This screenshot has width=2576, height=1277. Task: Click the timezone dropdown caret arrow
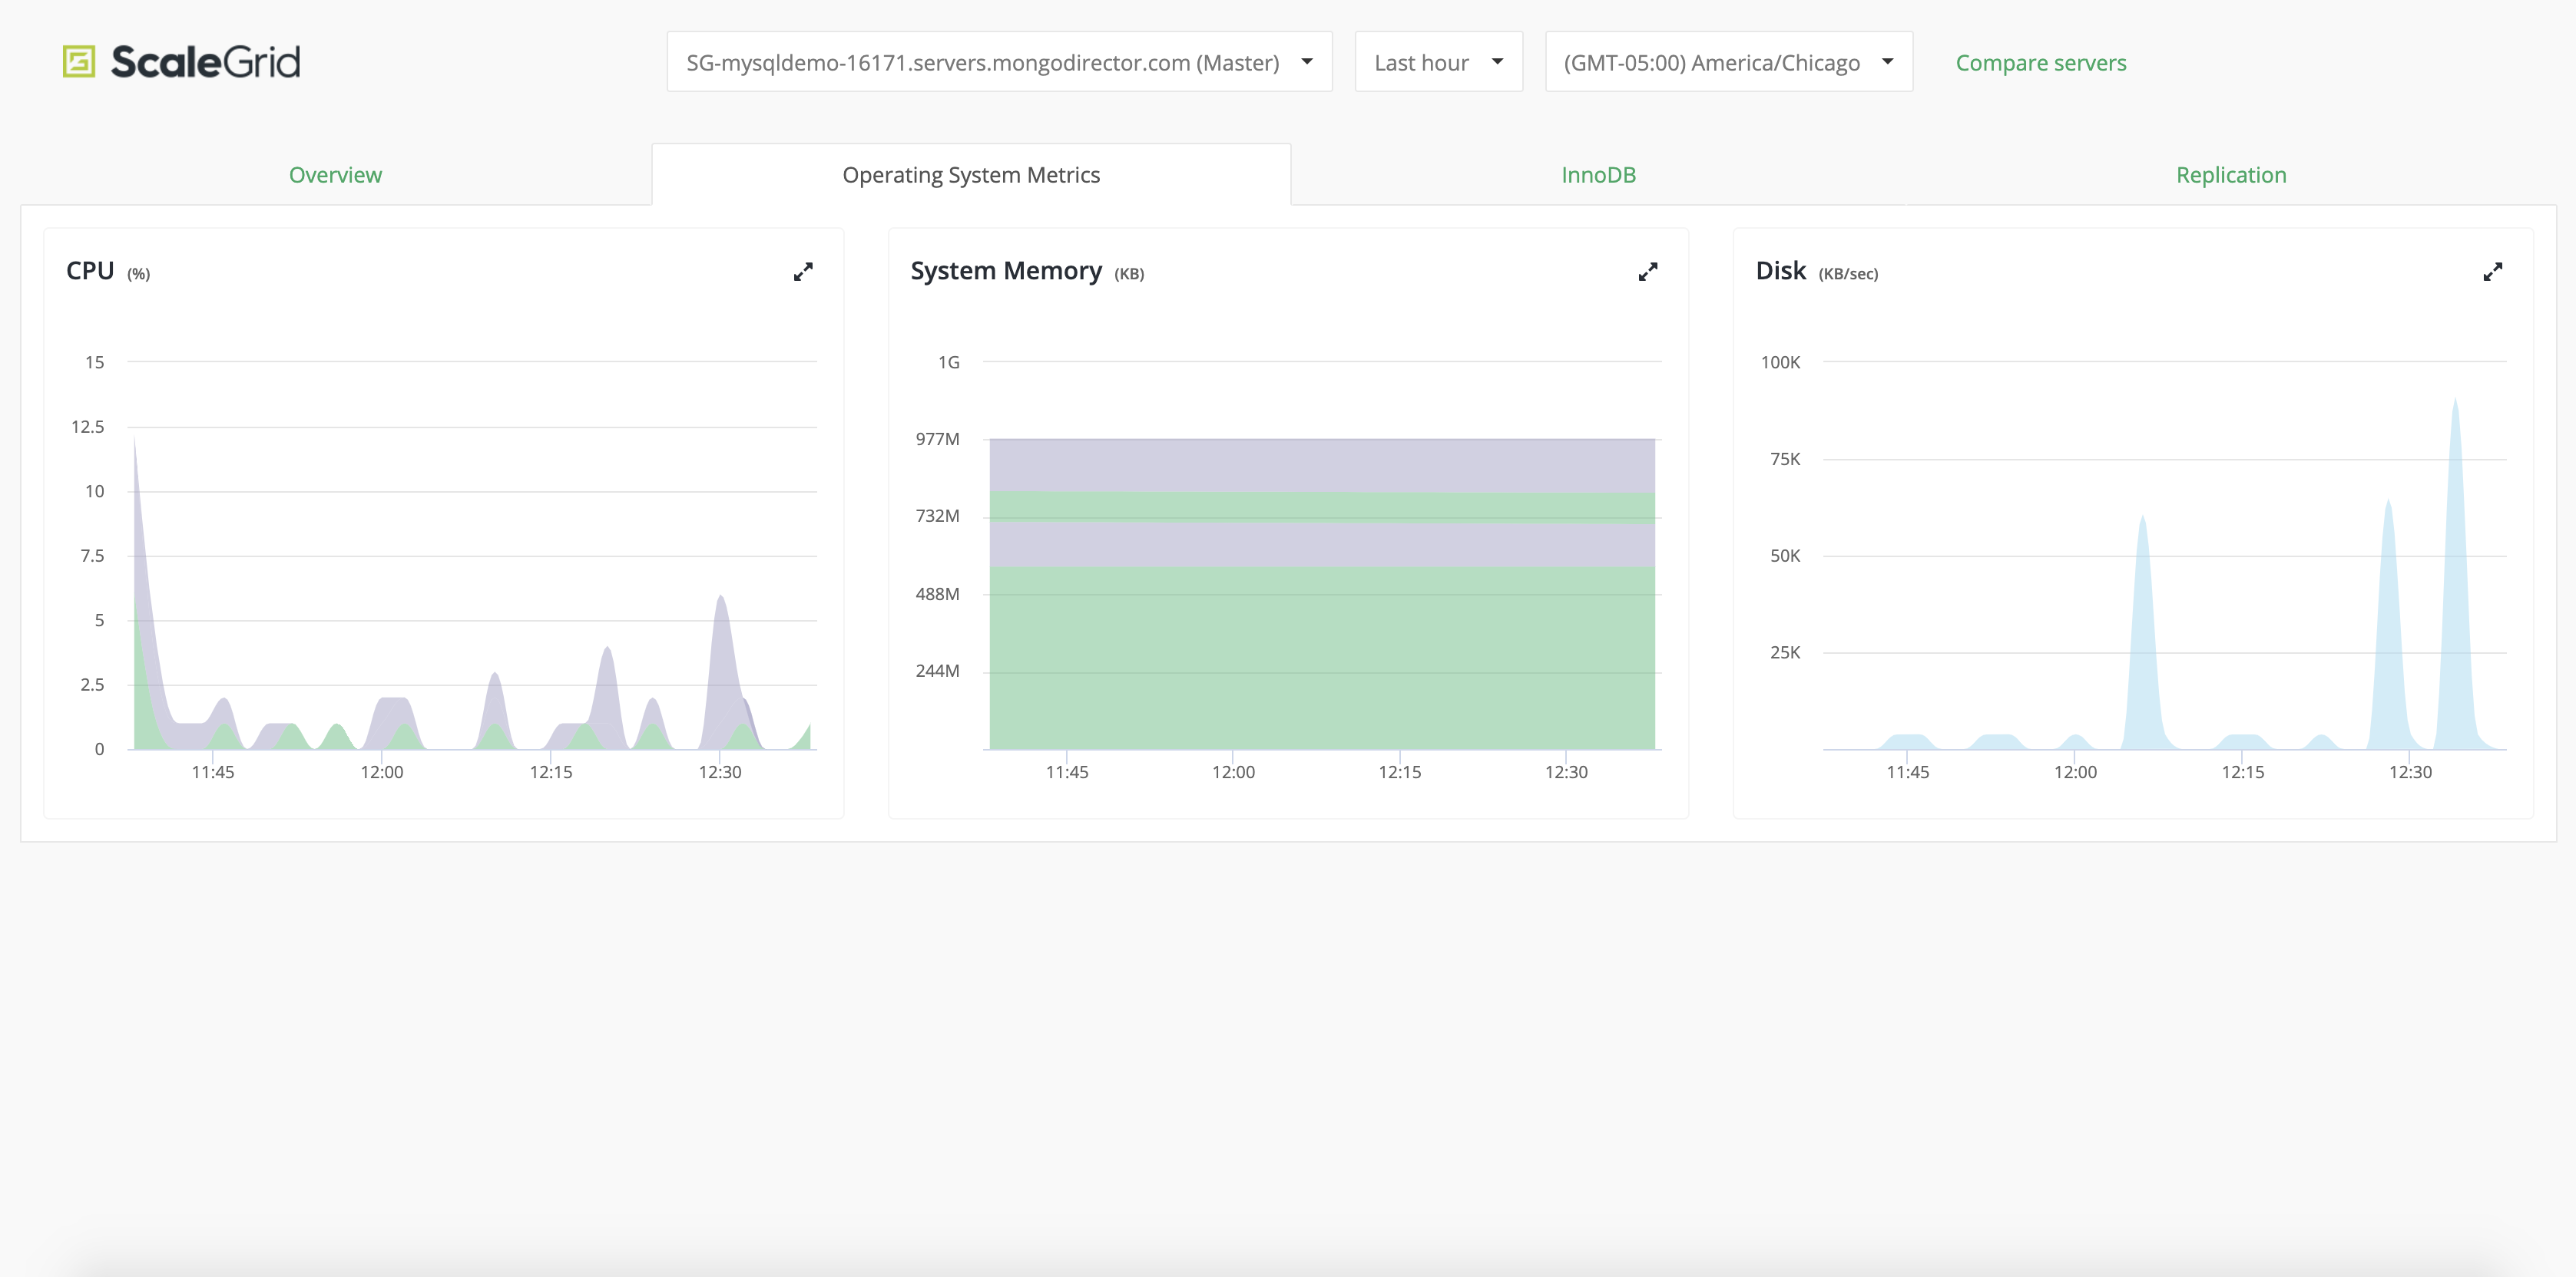click(x=1887, y=62)
